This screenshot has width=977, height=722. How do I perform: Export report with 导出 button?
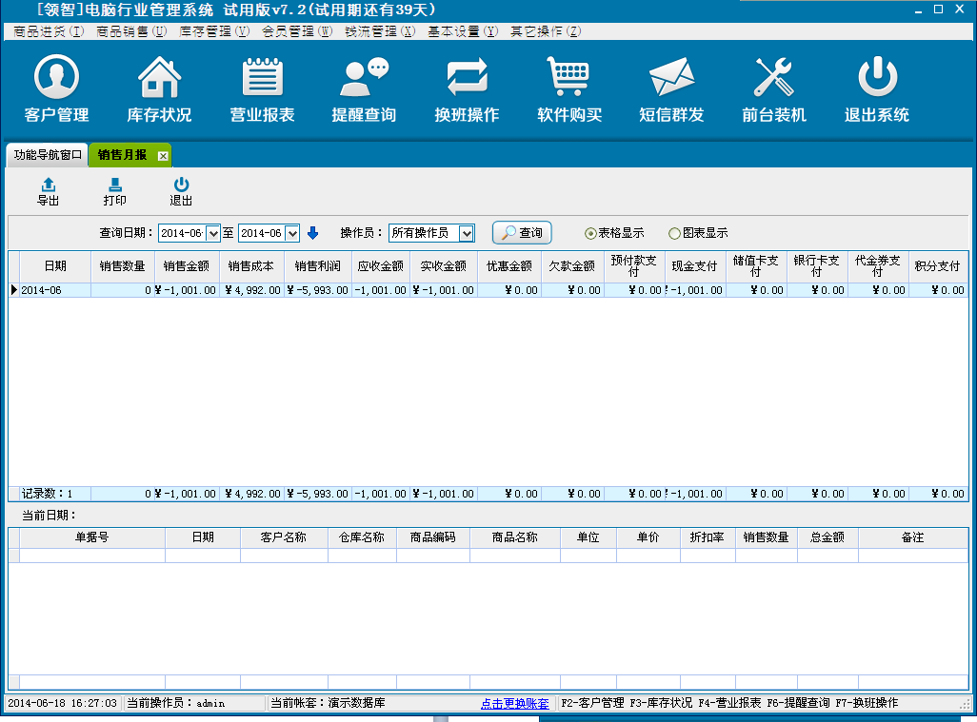(48, 192)
